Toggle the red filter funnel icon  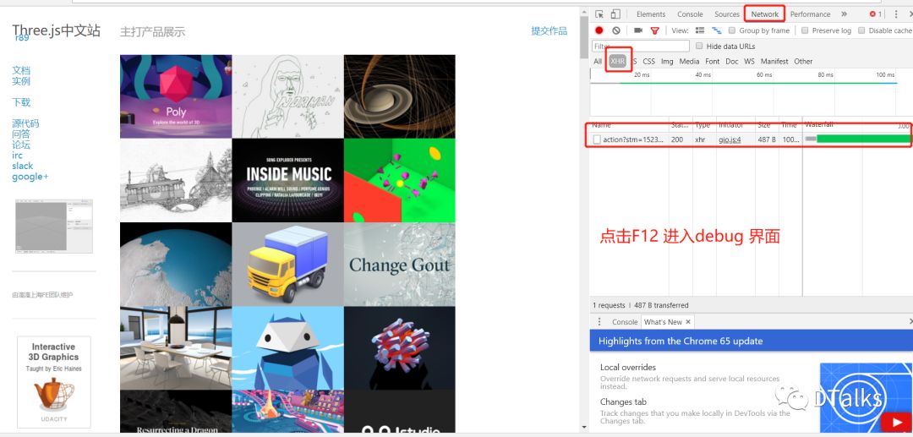[654, 30]
